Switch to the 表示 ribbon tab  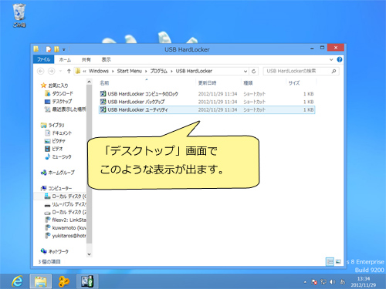pyautogui.click(x=106, y=59)
